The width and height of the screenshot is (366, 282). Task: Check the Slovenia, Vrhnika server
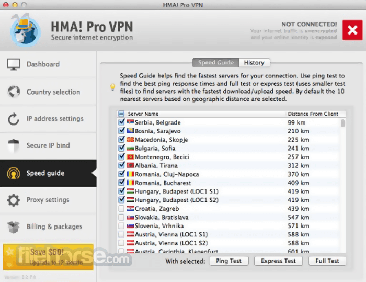(121, 226)
